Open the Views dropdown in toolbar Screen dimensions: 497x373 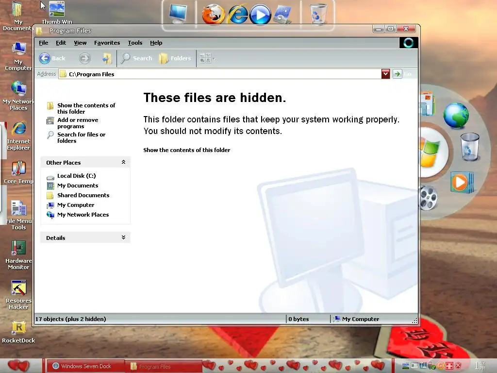click(207, 58)
